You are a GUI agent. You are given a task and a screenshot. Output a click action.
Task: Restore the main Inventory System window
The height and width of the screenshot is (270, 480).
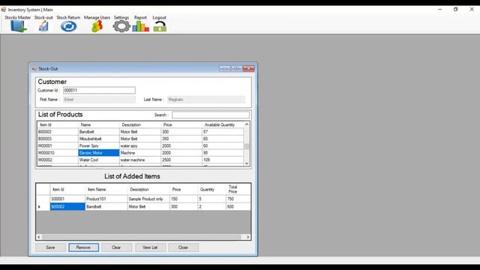pos(455,10)
